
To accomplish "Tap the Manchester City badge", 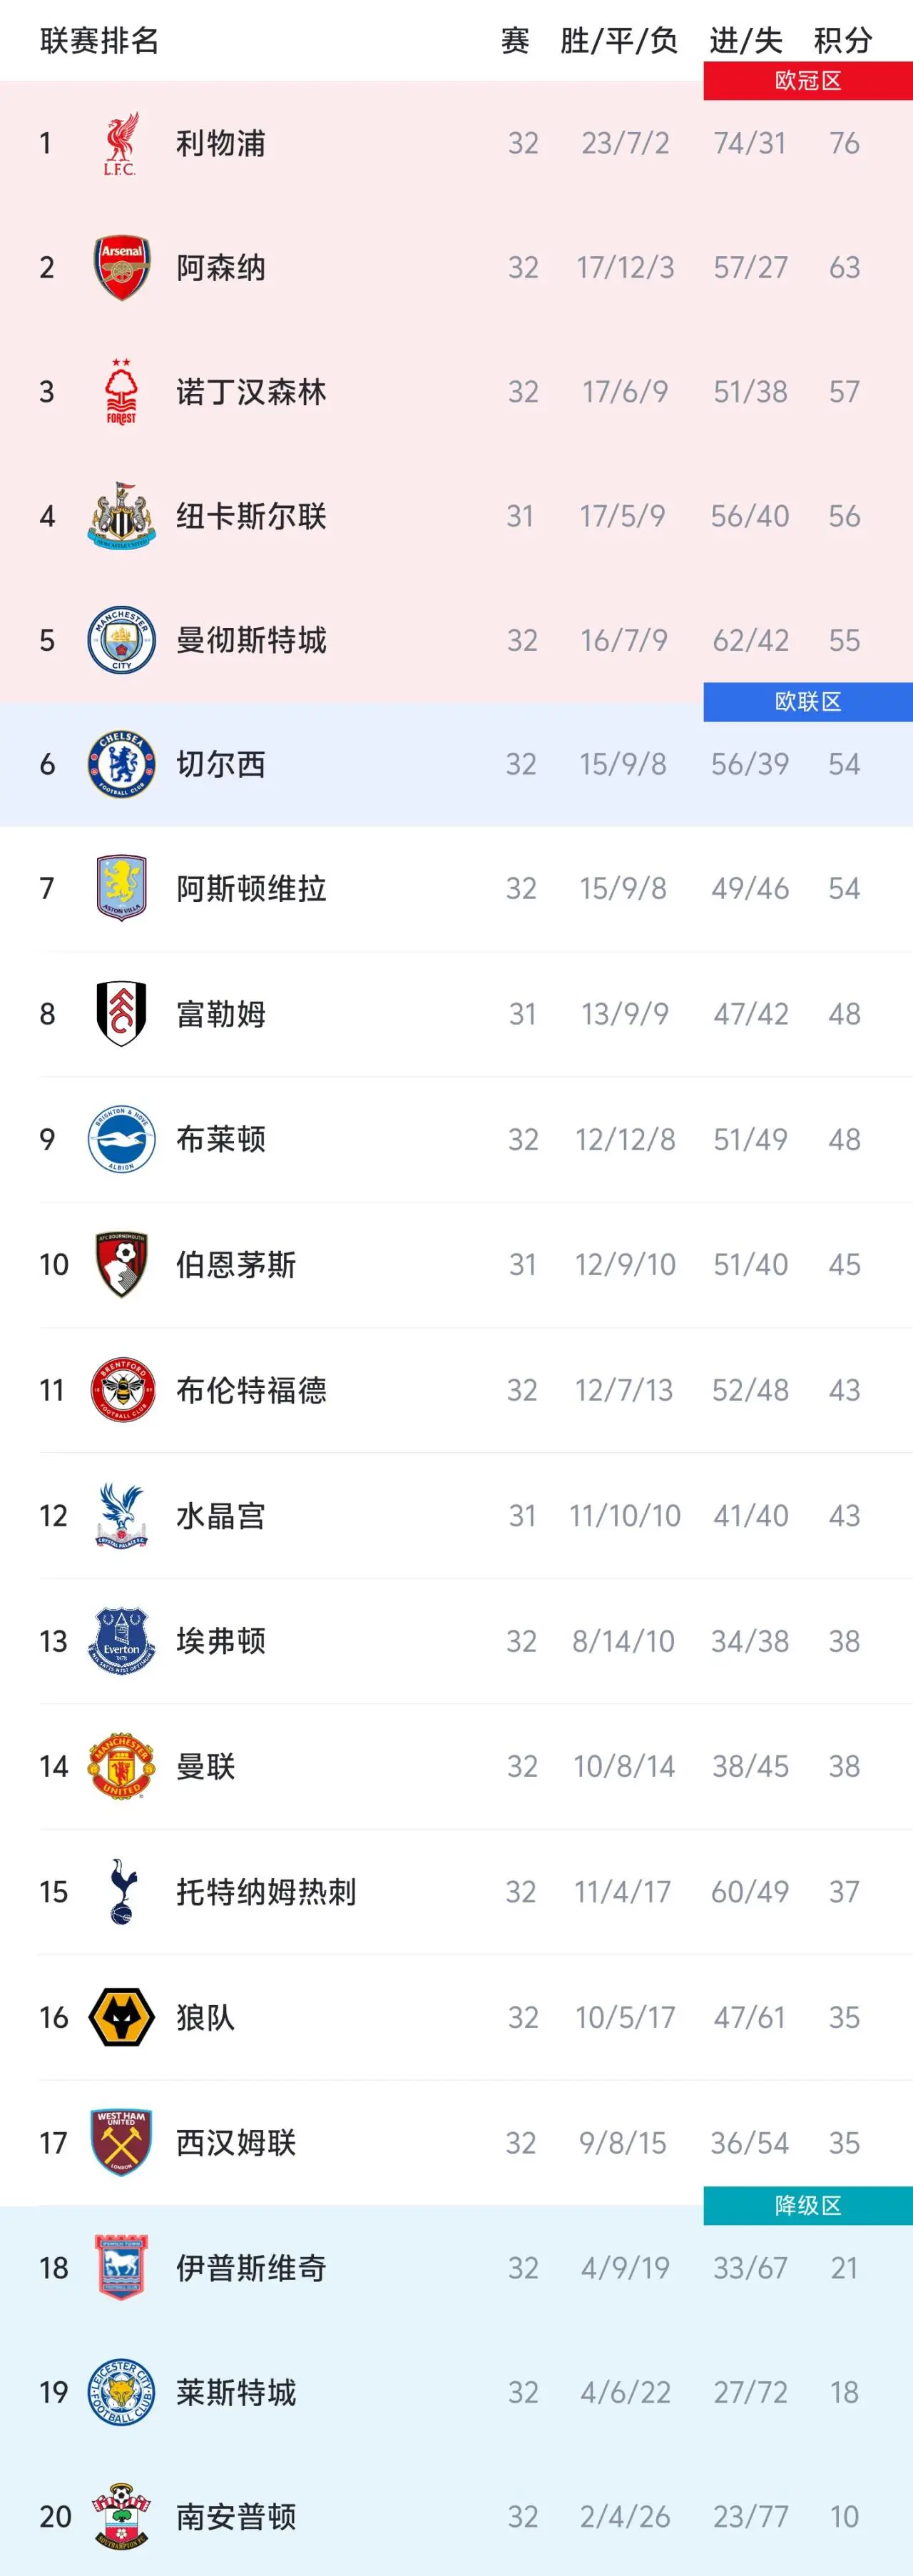I will 121,640.
